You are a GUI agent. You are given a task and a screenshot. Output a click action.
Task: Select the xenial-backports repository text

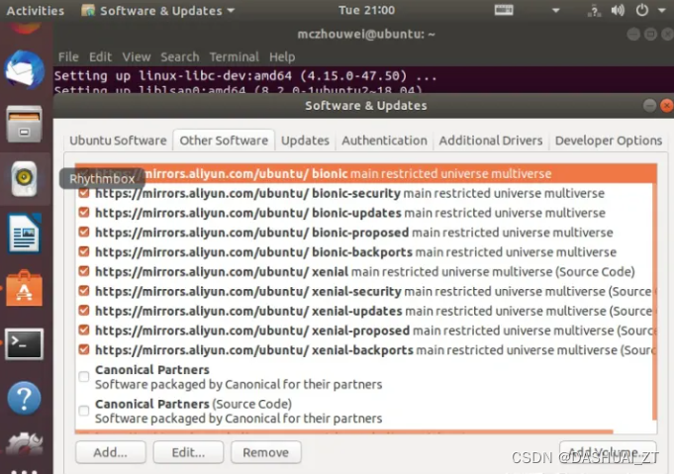click(x=374, y=350)
